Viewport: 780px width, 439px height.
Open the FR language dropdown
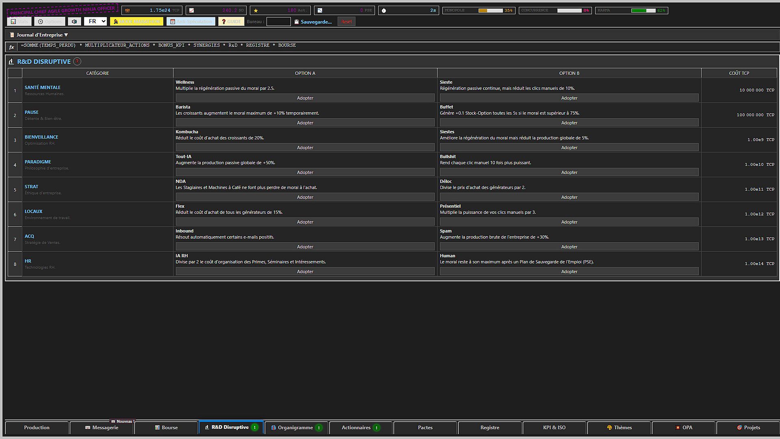(x=95, y=21)
